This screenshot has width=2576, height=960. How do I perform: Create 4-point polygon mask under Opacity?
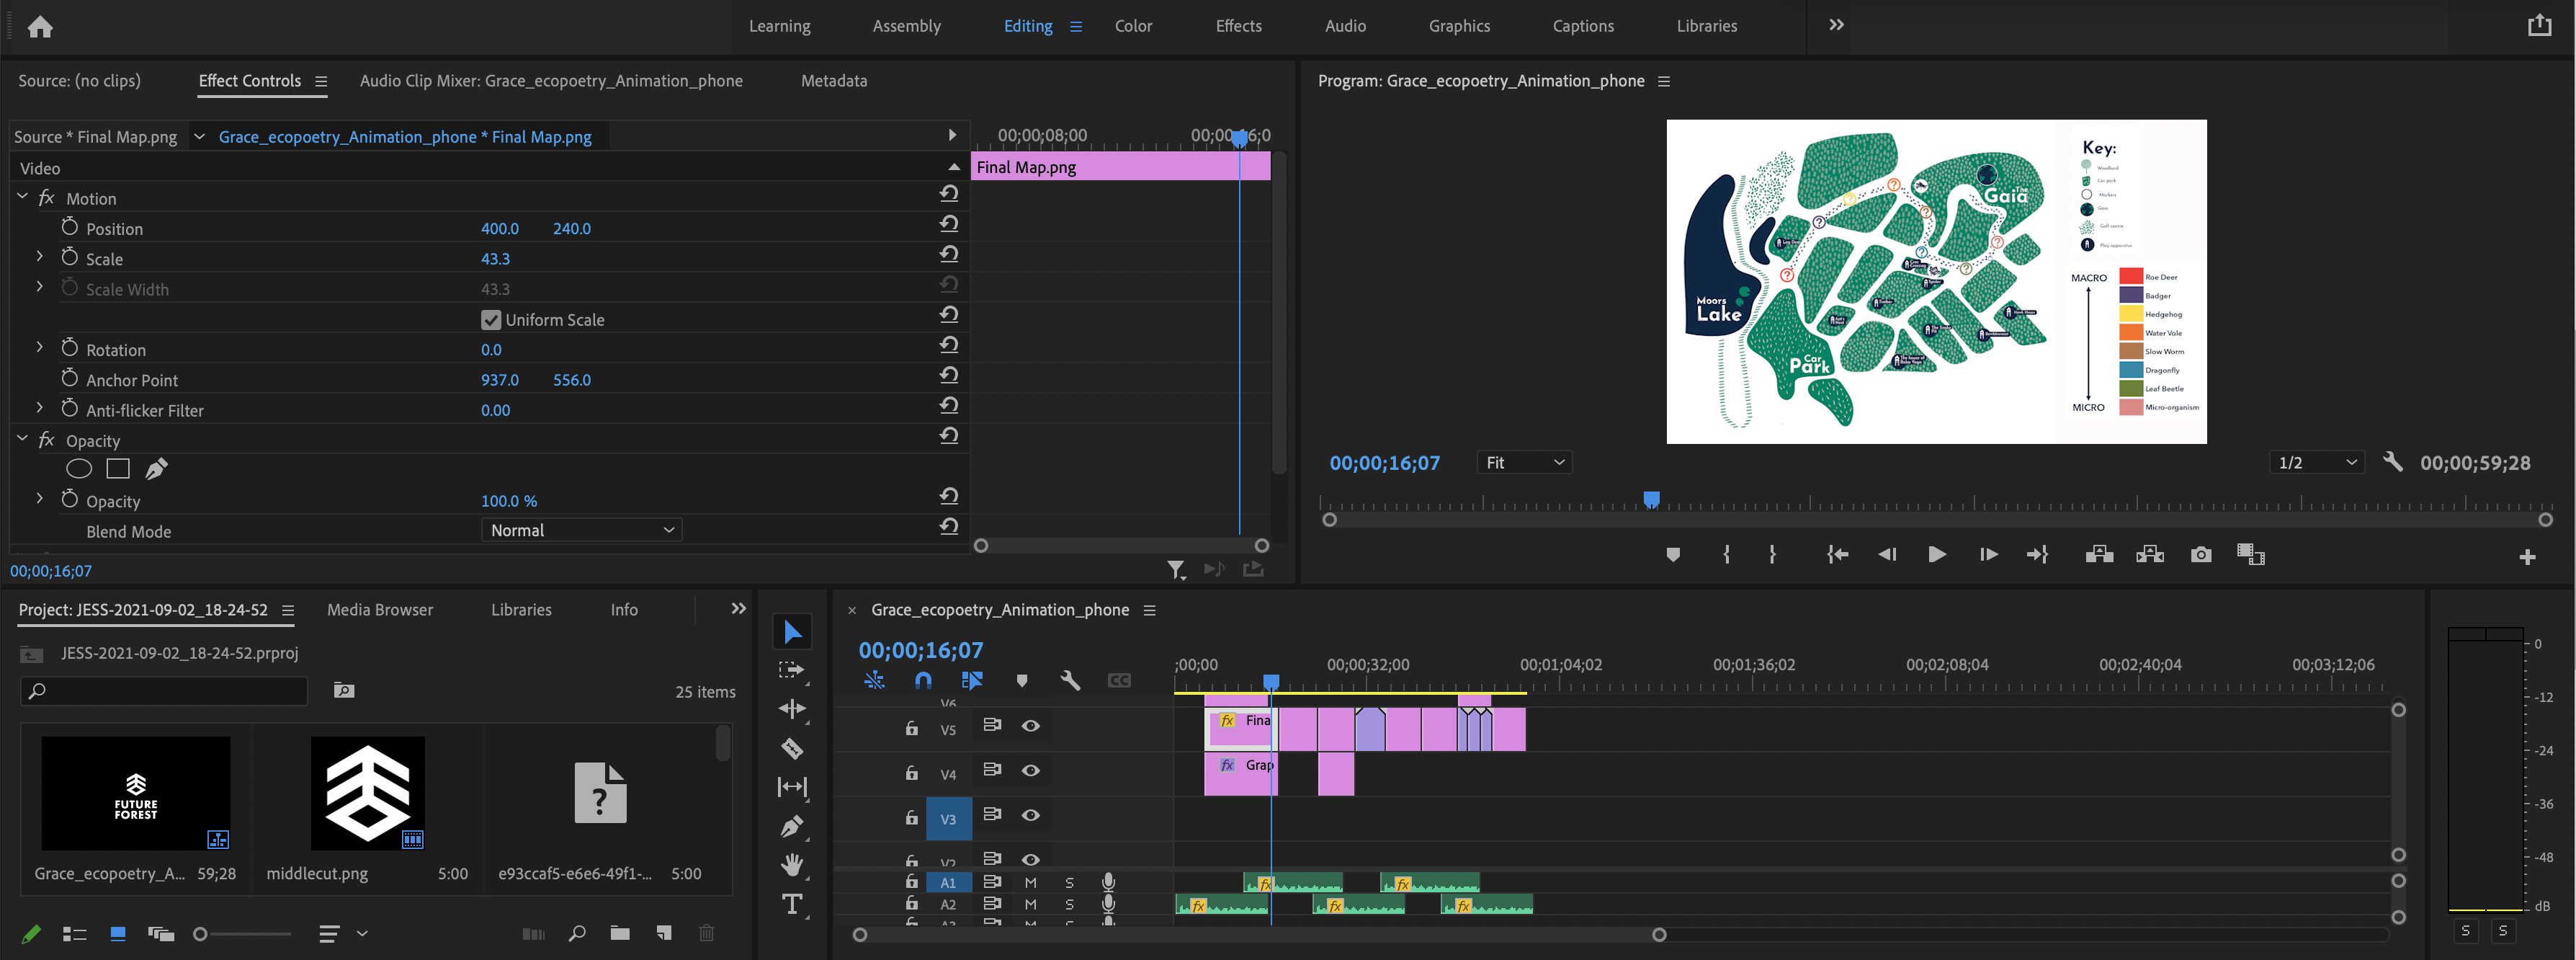click(x=118, y=469)
